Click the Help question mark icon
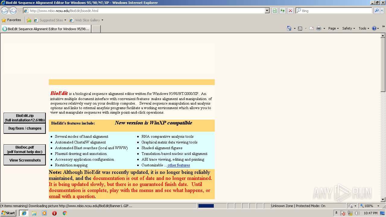Image resolution: width=386 pixels, height=217 pixels. pyautogui.click(x=374, y=28)
